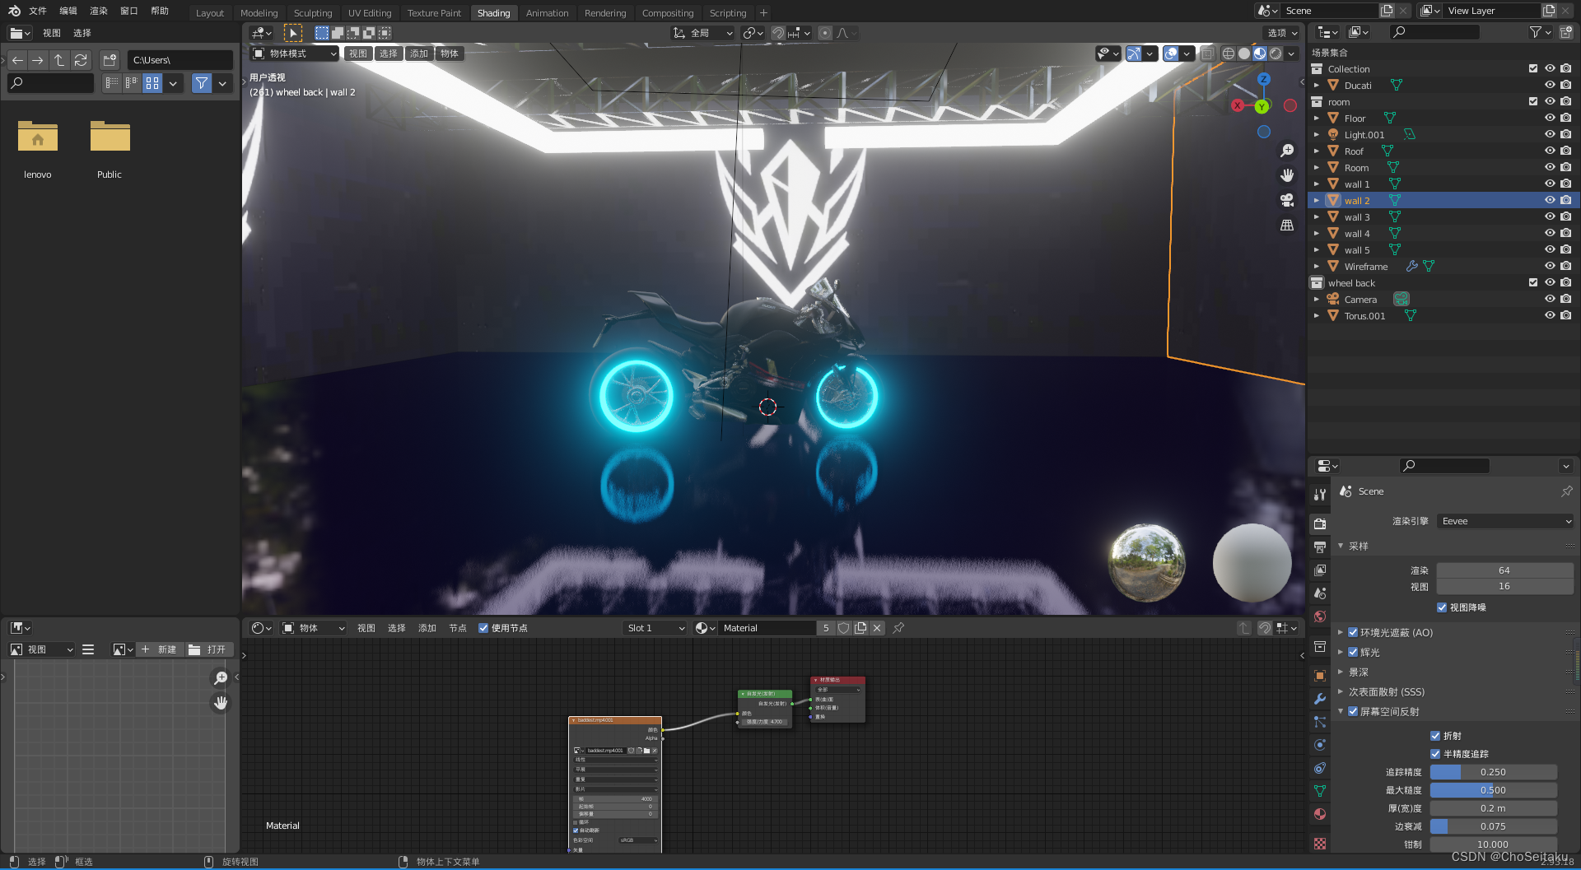This screenshot has height=870, width=1581.
Task: Exclude room collection checkbox
Action: pos(1533,101)
